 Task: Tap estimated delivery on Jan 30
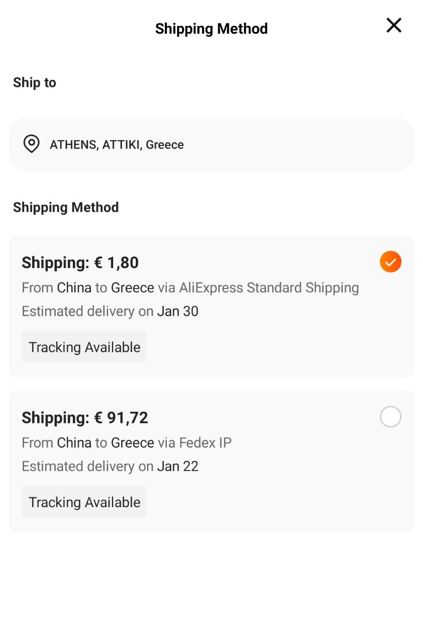pyautogui.click(x=110, y=312)
